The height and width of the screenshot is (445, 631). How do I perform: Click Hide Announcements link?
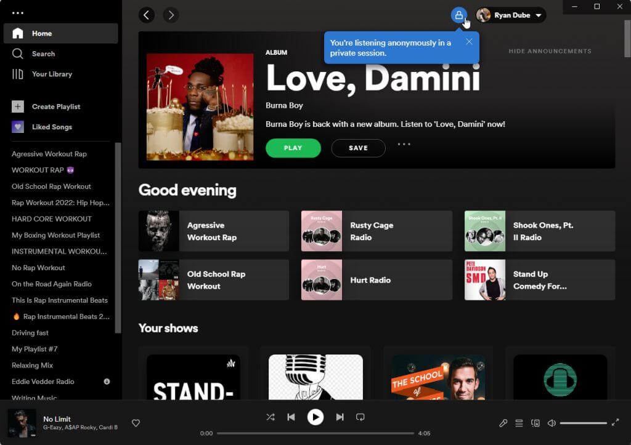coord(550,51)
